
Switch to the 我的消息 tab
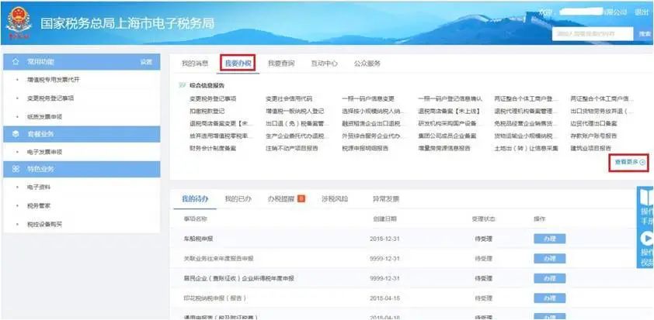point(195,64)
